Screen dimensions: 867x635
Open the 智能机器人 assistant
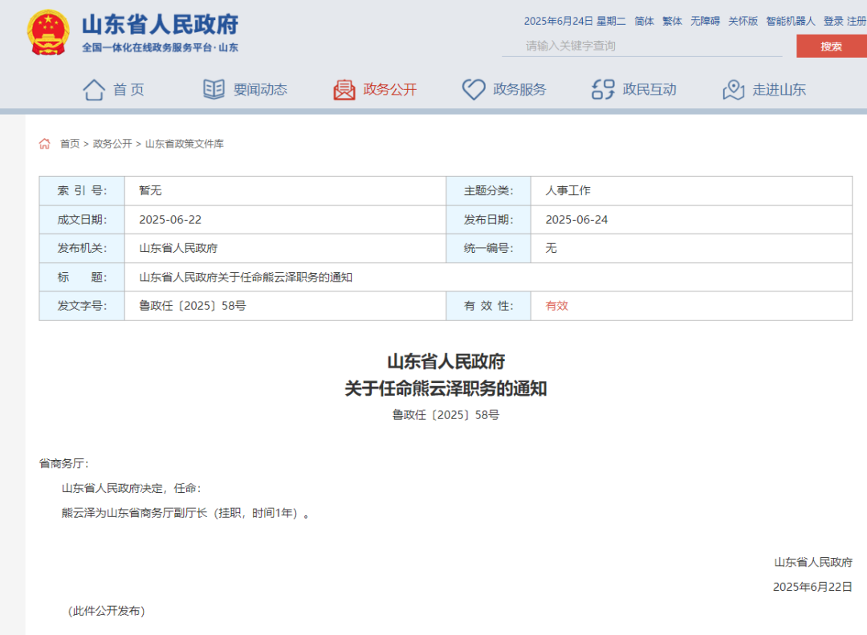coord(790,21)
